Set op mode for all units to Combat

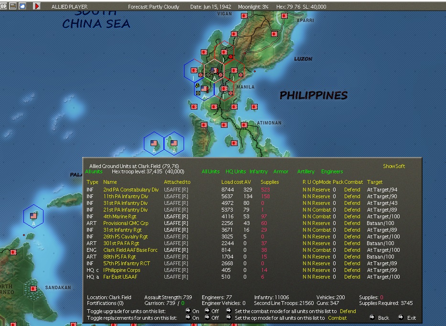click(x=337, y=318)
